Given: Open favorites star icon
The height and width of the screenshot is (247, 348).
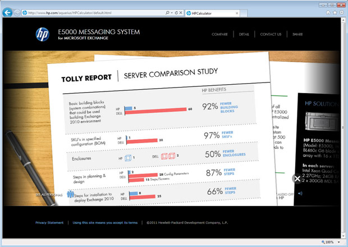Looking at the screenshot, I should tap(335, 13).
